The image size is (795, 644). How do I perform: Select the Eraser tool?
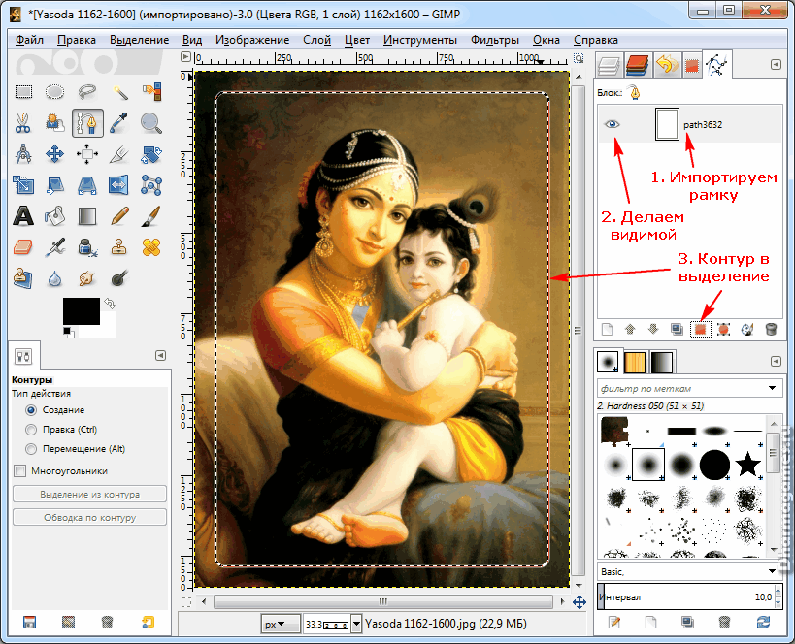[x=23, y=247]
